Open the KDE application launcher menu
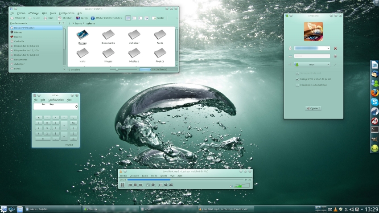Image resolution: width=379 pixels, height=213 pixels. click(x=4, y=209)
